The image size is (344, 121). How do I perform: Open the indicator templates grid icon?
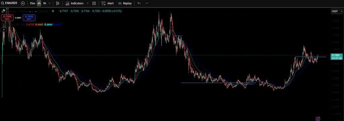pos(94,3)
